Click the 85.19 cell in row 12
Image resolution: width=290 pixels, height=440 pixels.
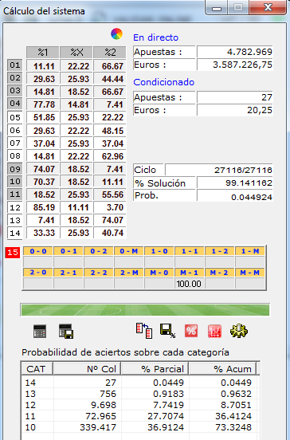(x=43, y=207)
